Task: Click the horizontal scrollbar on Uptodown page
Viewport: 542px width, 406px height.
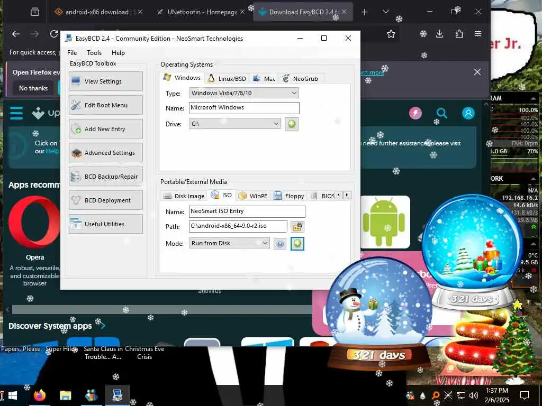Action: click(x=162, y=309)
